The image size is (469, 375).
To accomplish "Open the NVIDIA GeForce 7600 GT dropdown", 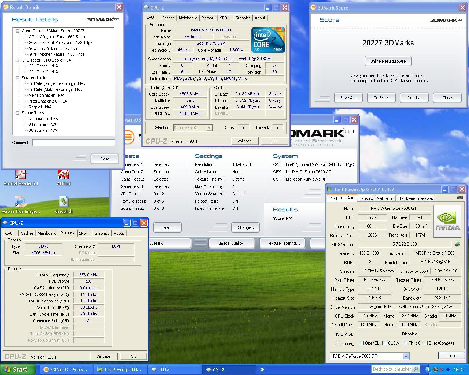I will click(406, 356).
